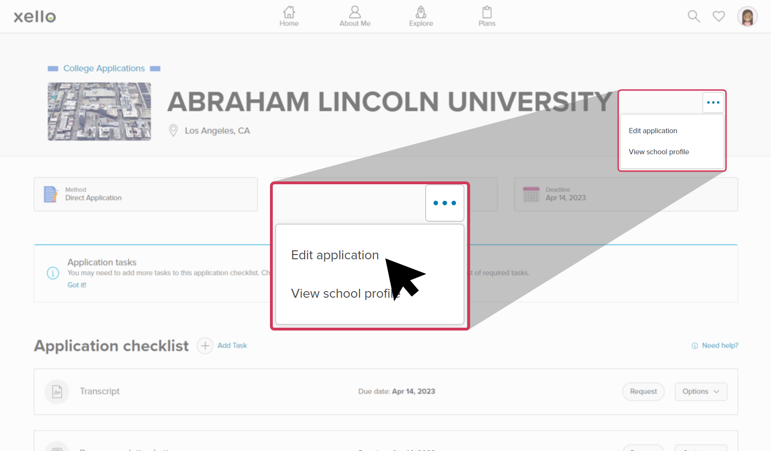Dismiss tip with Got it! link
771x451 pixels.
pyautogui.click(x=77, y=285)
